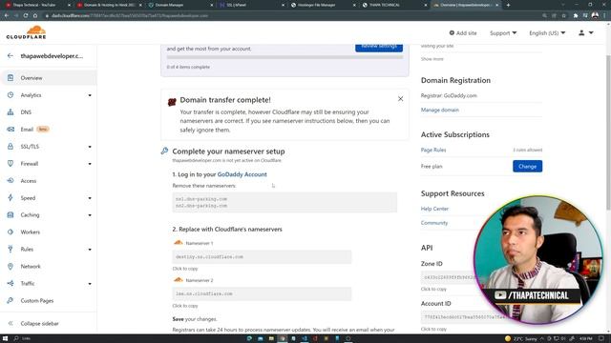Open the user account menu icon
This screenshot has width=611, height=343.
585,33
